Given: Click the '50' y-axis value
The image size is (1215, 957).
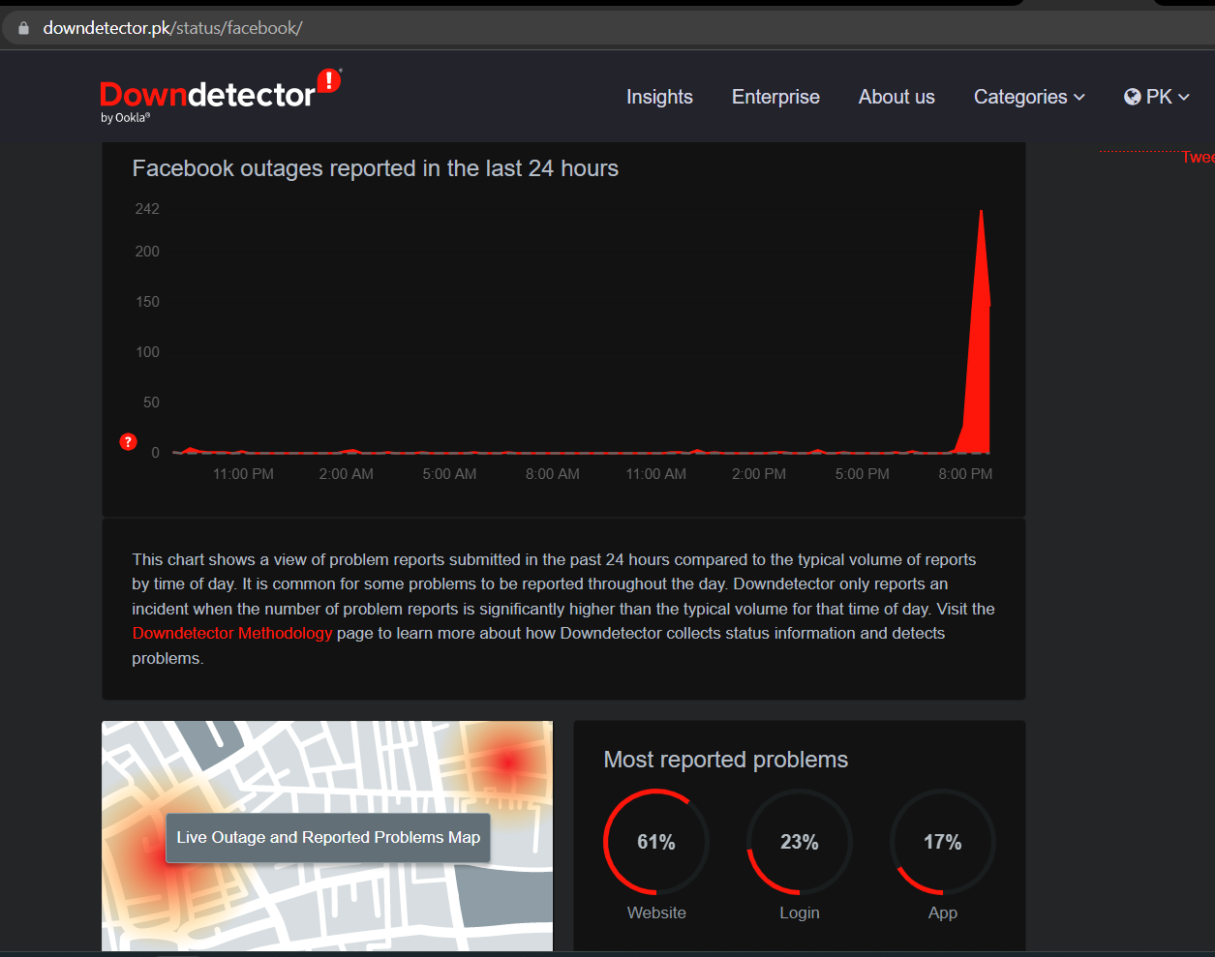Looking at the screenshot, I should coord(151,403).
